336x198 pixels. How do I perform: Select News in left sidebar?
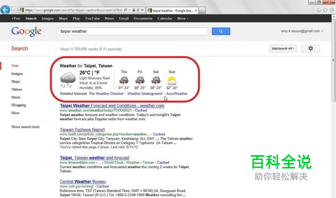click(16, 97)
